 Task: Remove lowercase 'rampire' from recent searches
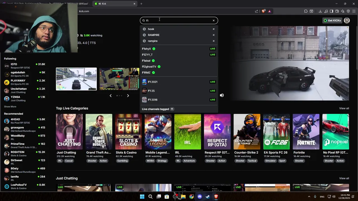click(x=214, y=41)
